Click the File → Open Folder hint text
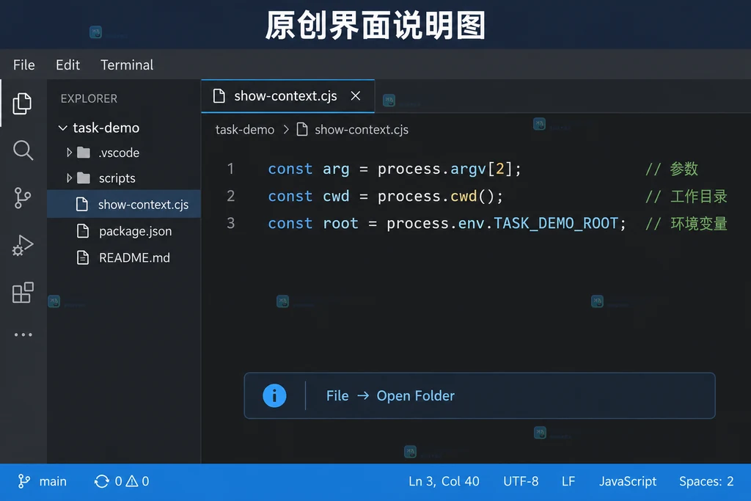751x501 pixels. [x=390, y=395]
